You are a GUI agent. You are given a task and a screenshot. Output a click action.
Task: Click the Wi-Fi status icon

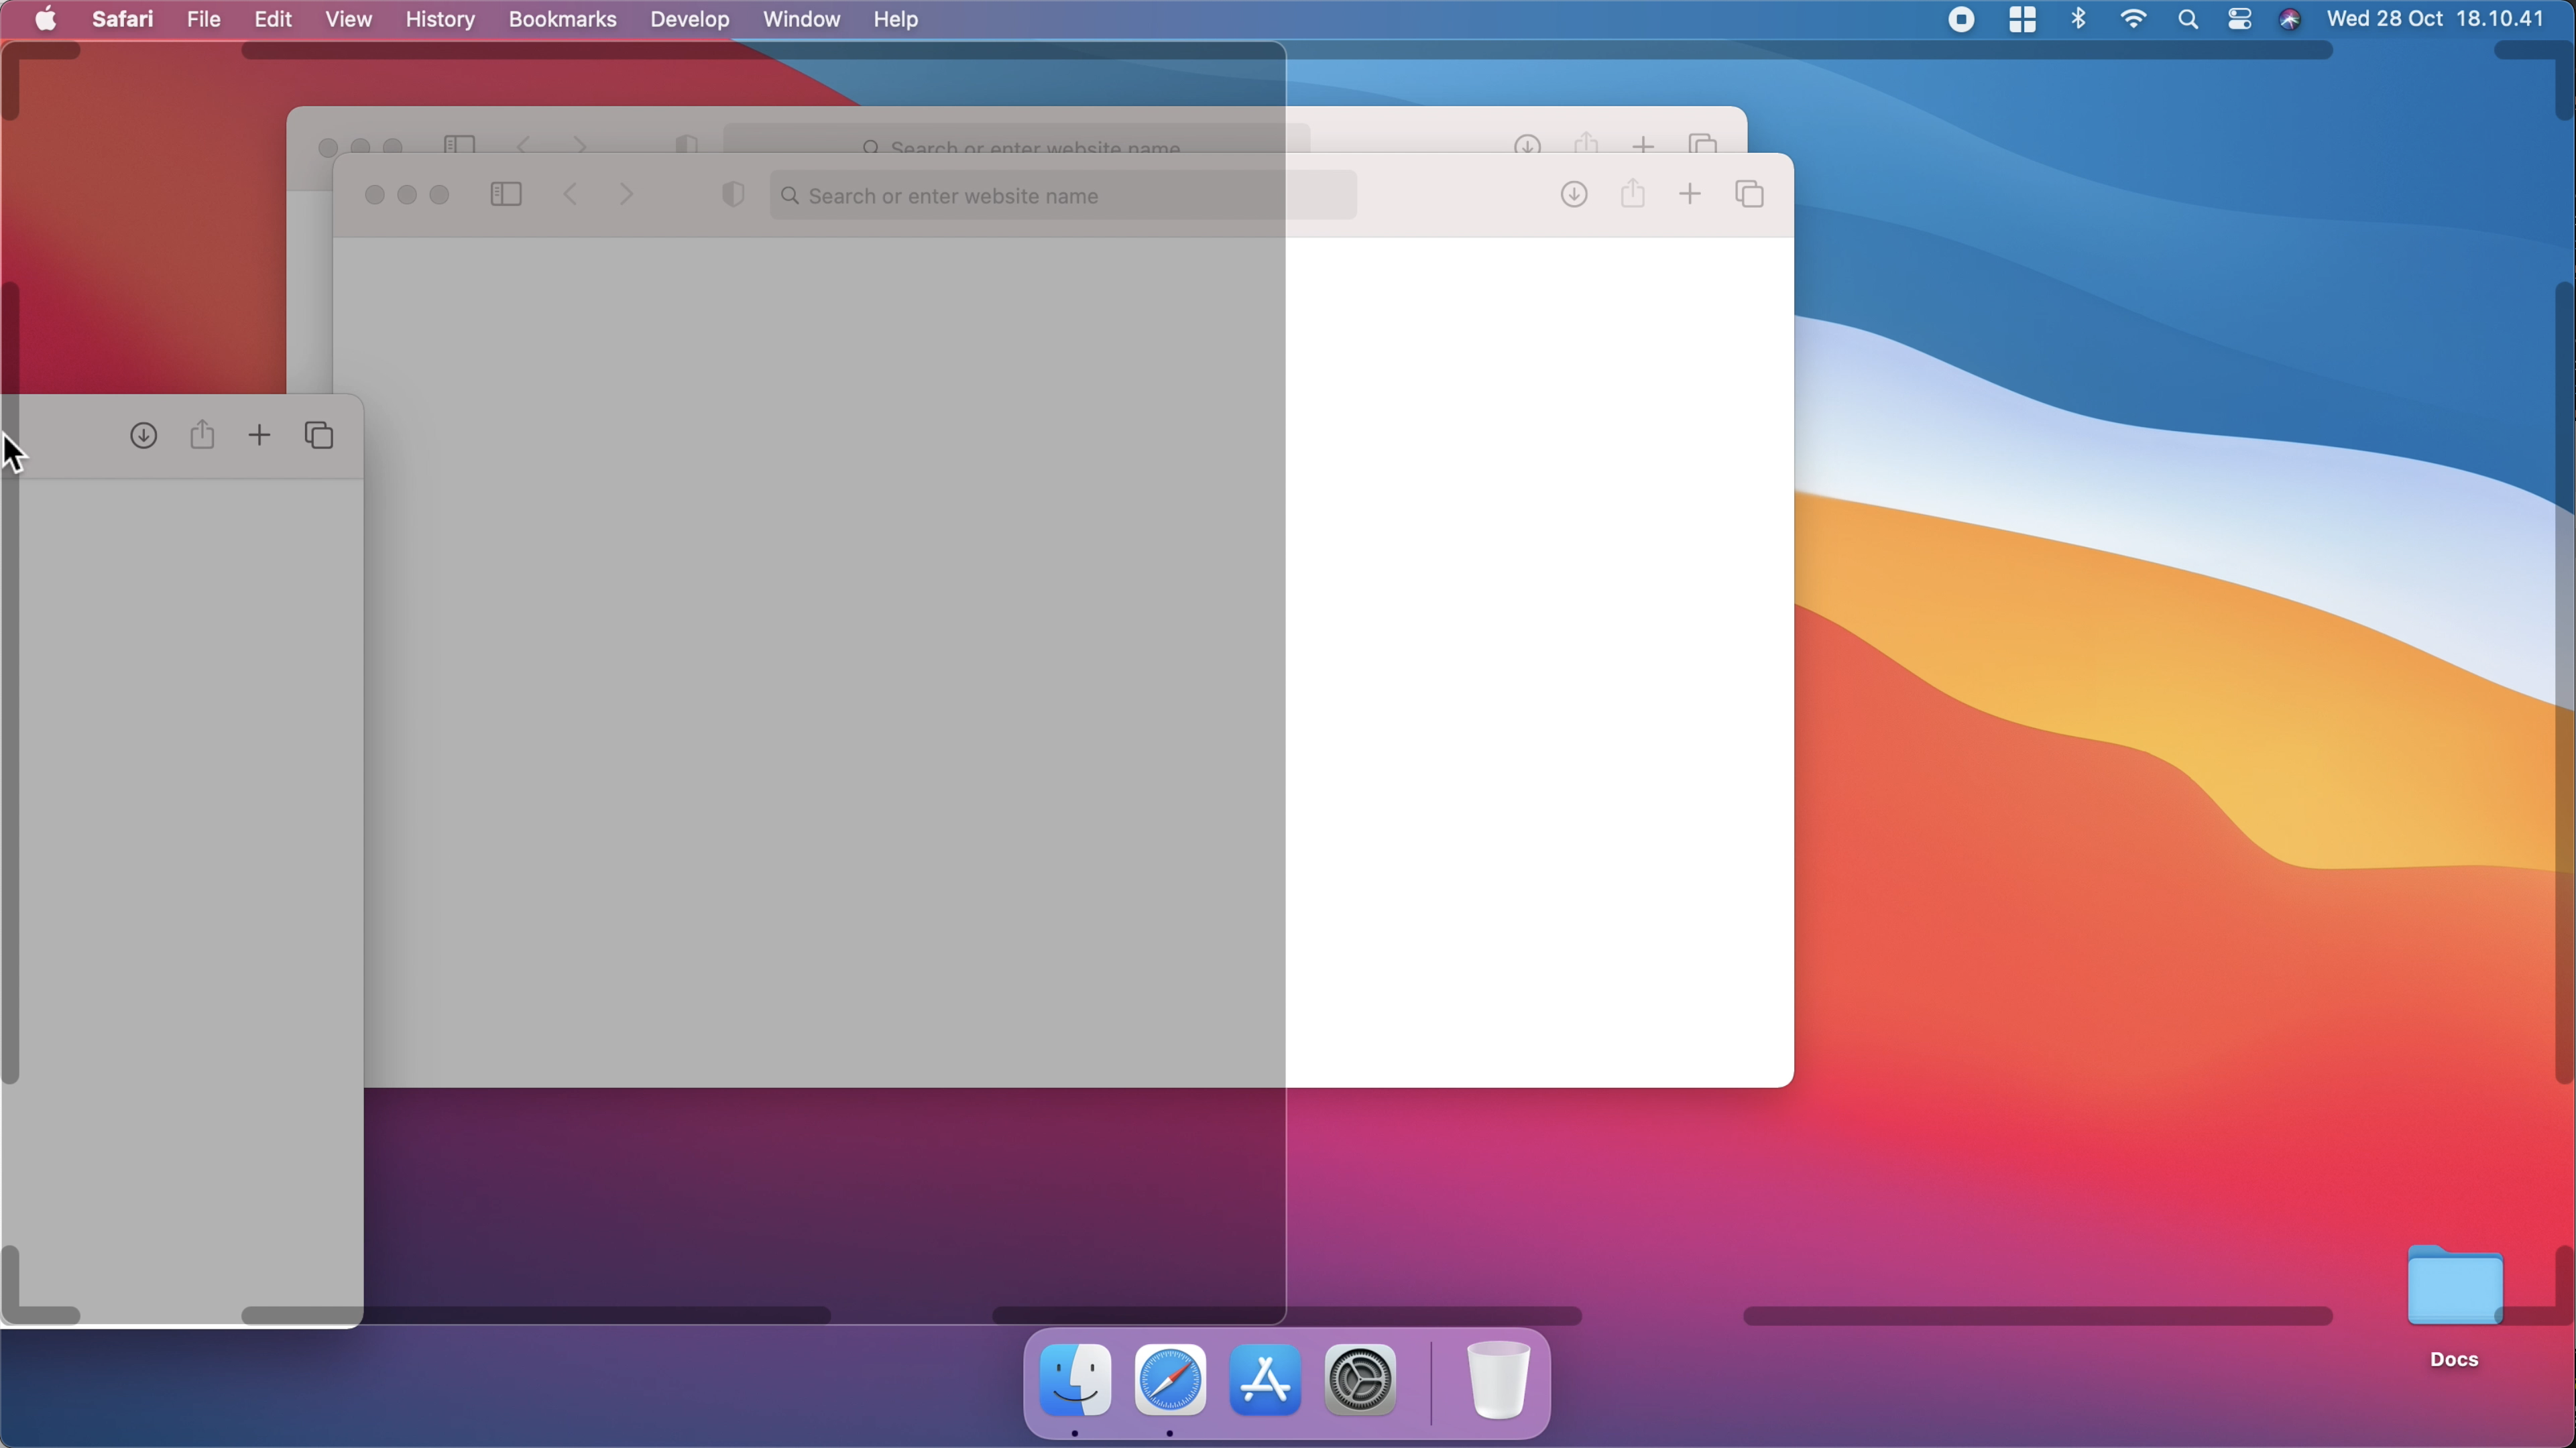[2133, 19]
